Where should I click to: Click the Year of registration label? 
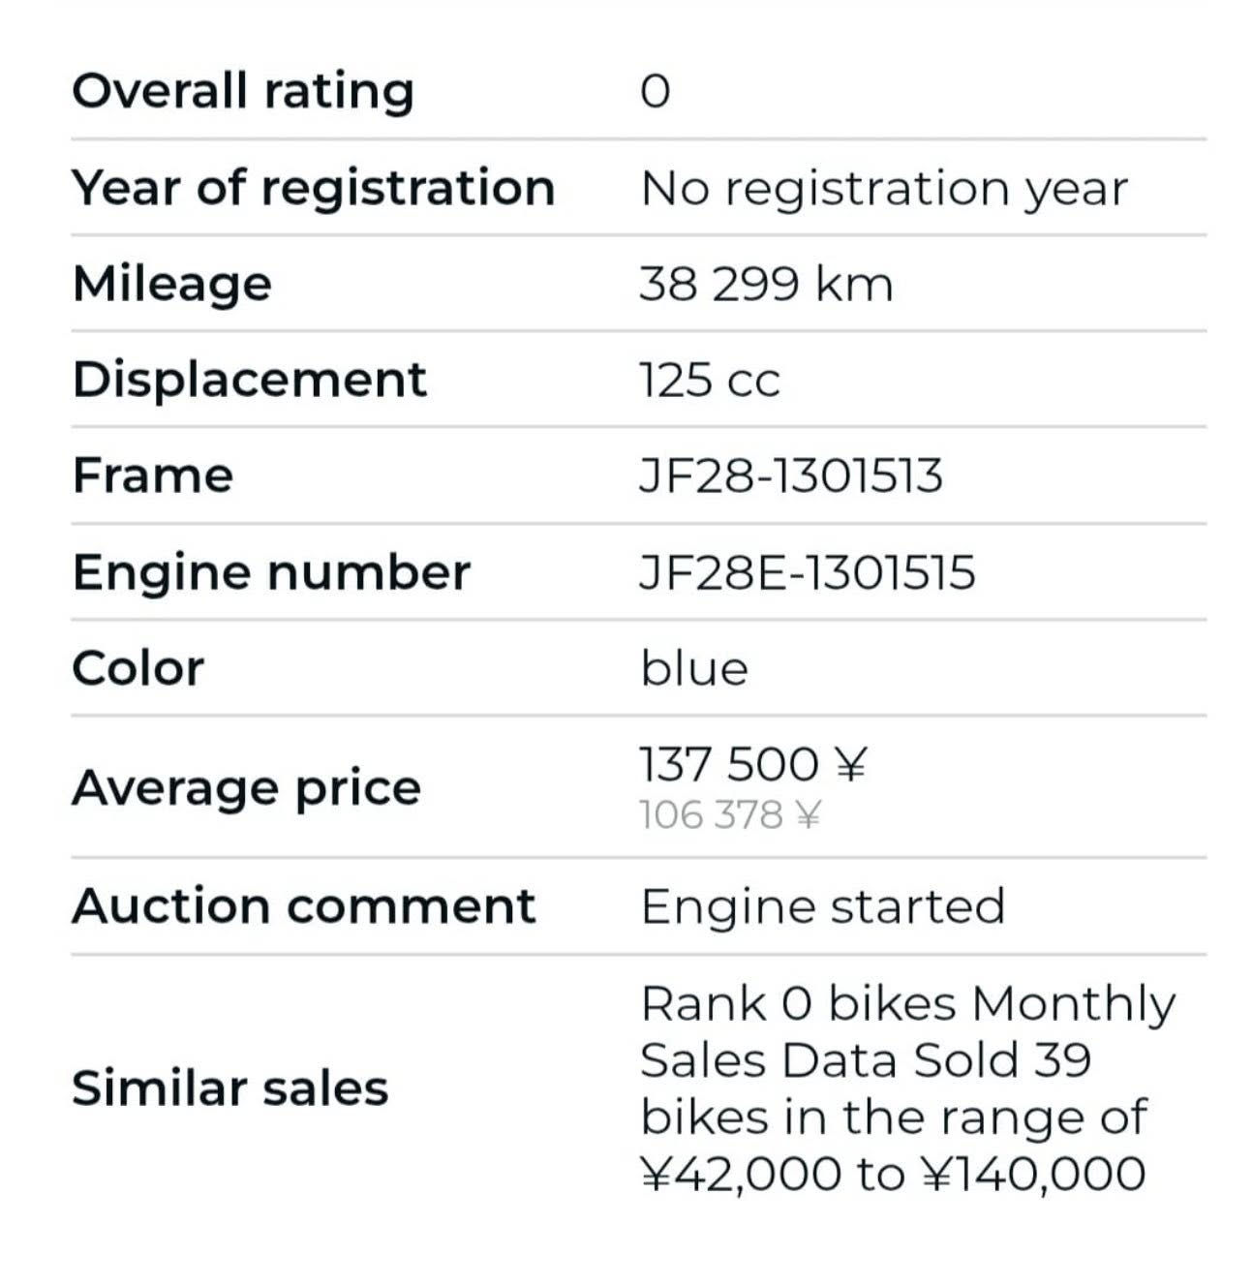[314, 187]
